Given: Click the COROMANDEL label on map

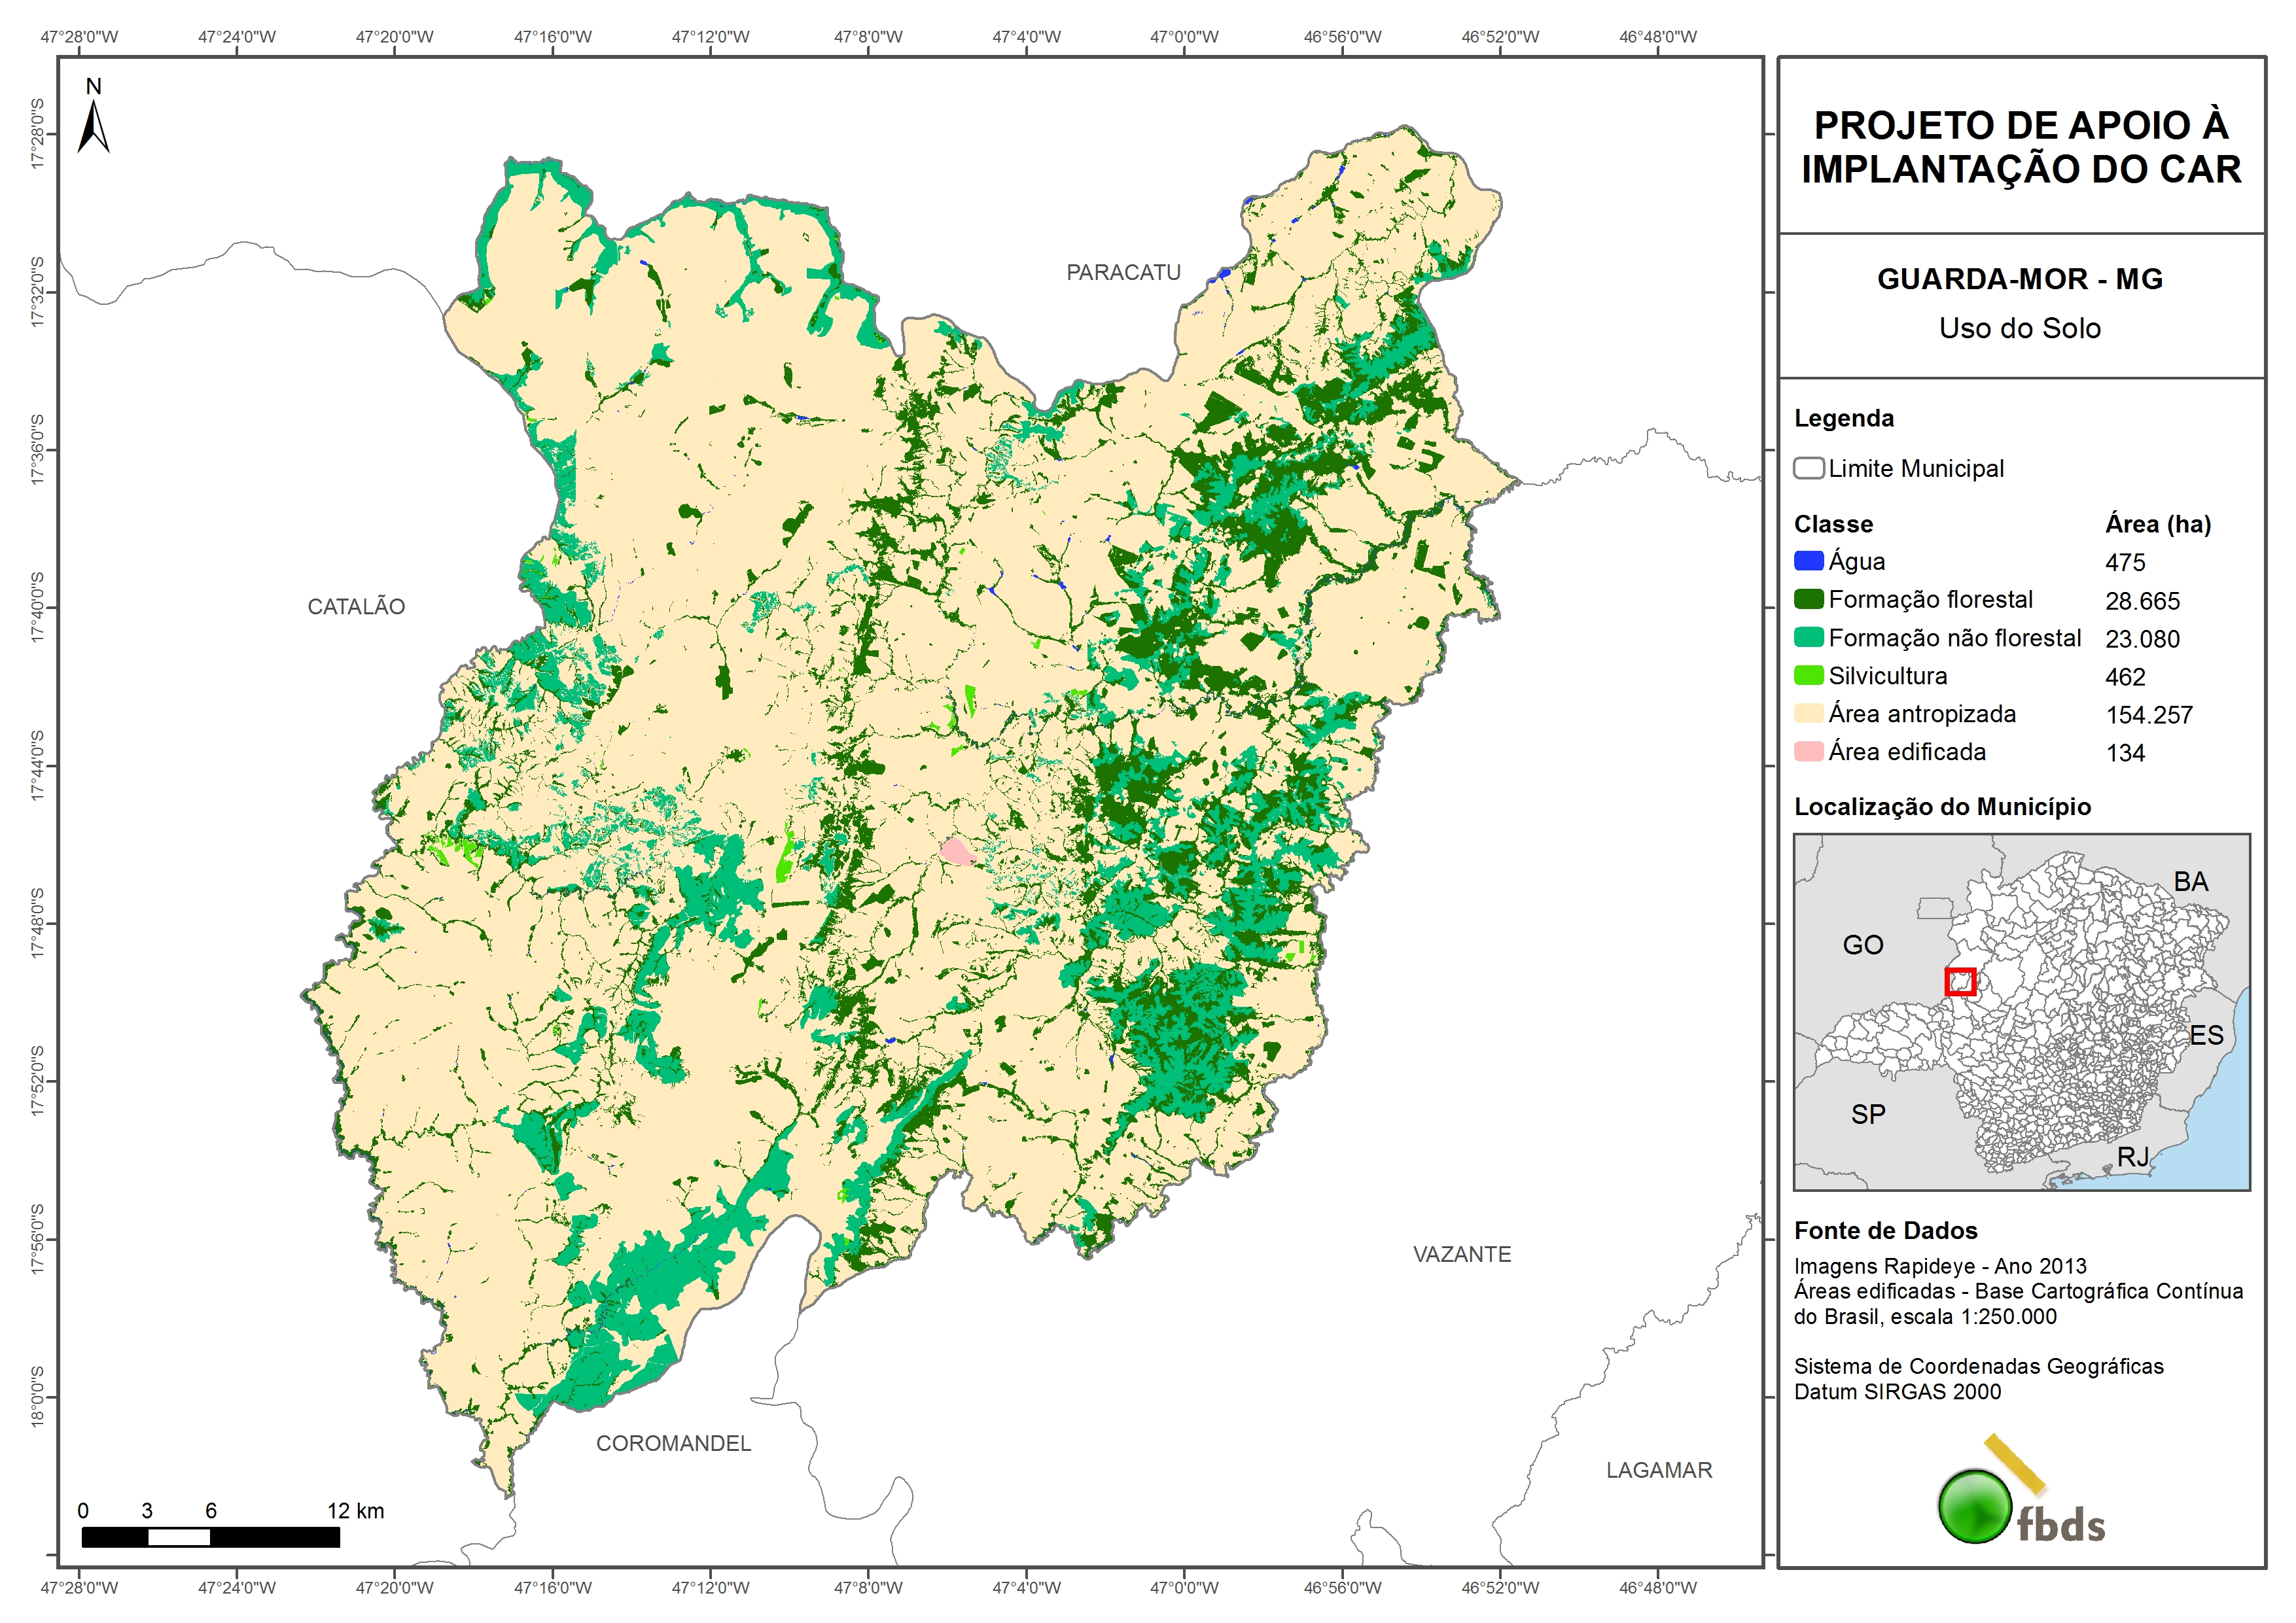Looking at the screenshot, I should pyautogui.click(x=673, y=1443).
